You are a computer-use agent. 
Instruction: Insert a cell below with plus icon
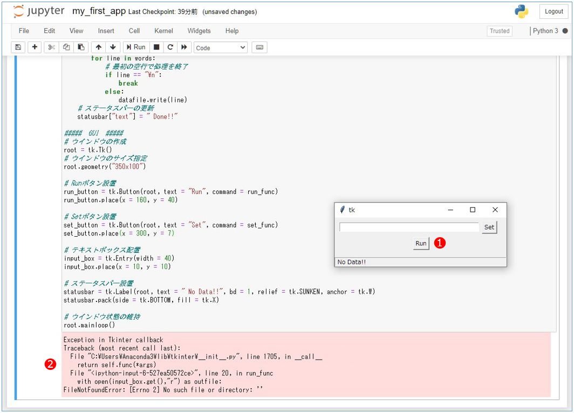pyautogui.click(x=35, y=47)
